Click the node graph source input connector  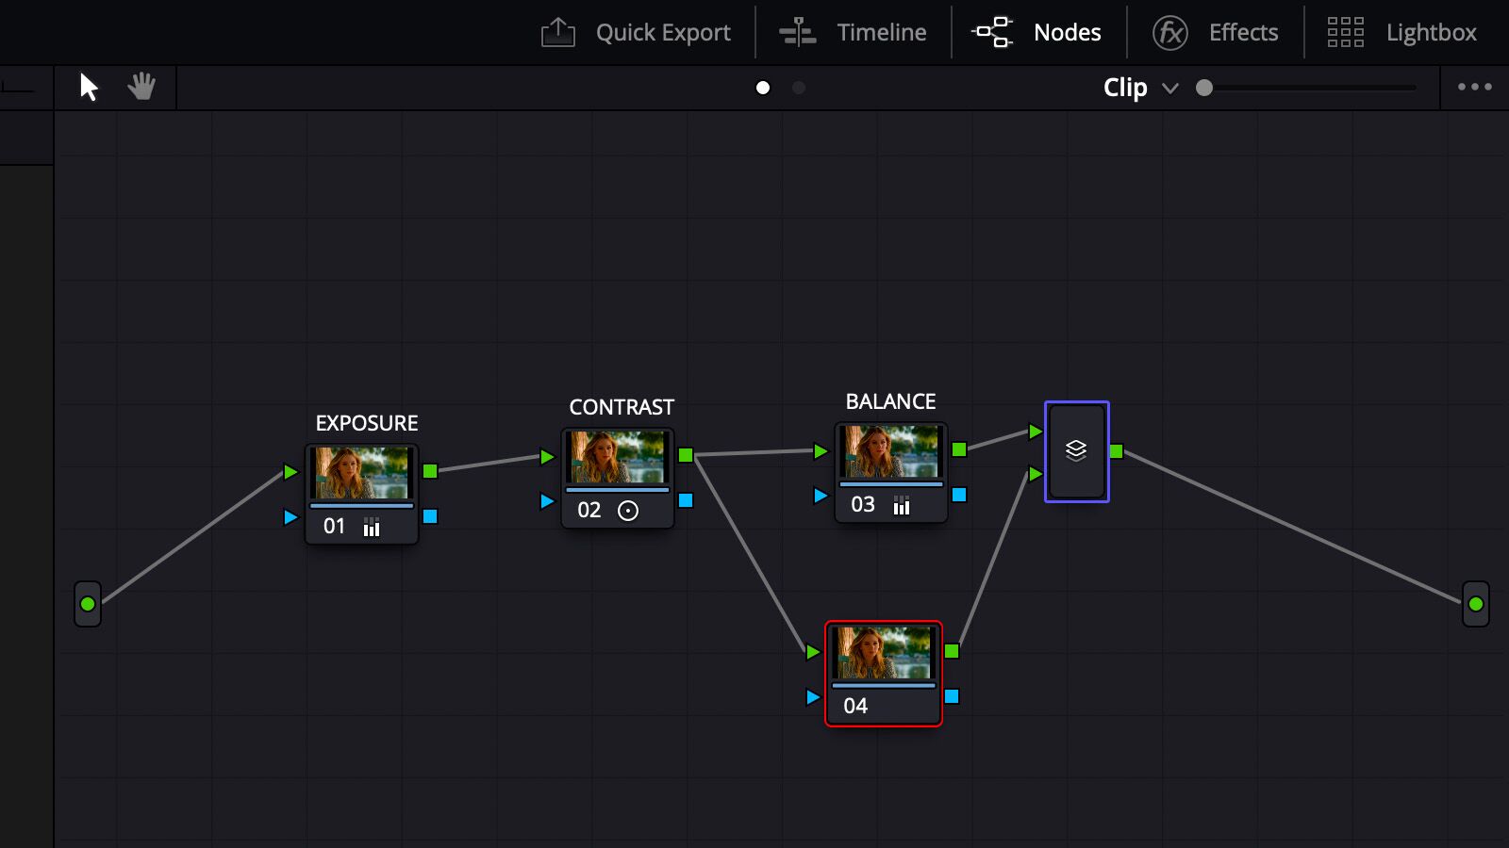(x=88, y=604)
